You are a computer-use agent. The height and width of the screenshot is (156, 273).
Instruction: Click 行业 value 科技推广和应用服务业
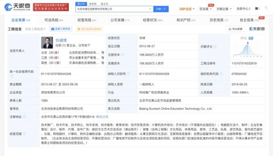[x=154, y=92]
